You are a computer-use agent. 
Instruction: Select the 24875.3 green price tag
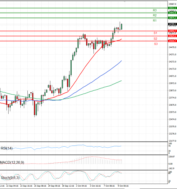pyautogui.click(x=172, y=18)
